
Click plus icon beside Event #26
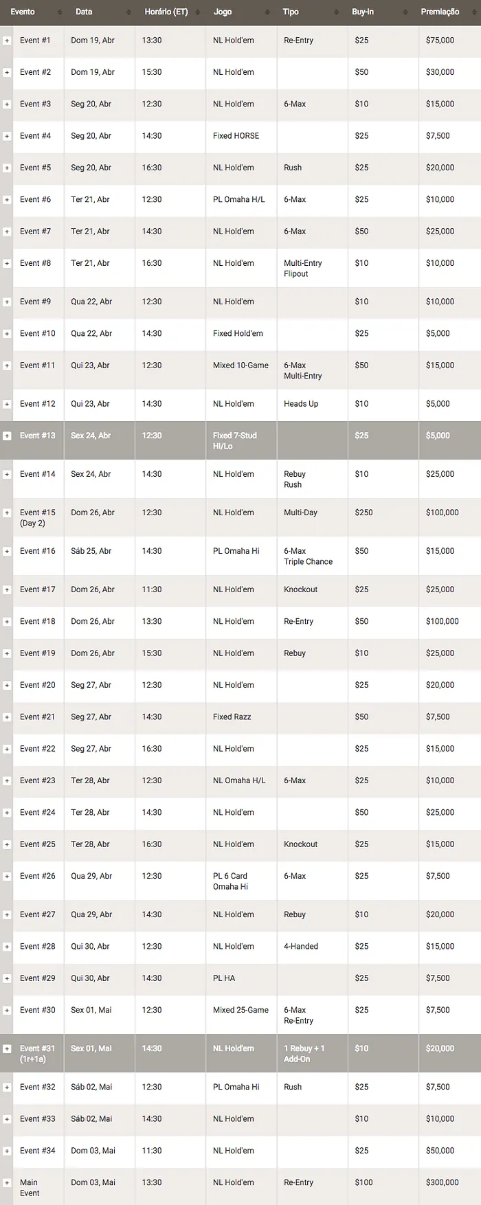click(x=7, y=877)
